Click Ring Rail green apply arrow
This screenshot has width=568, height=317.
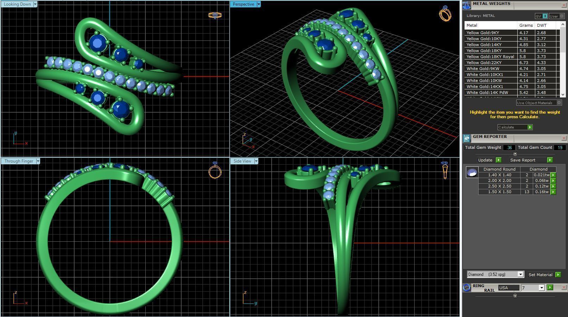(x=550, y=287)
